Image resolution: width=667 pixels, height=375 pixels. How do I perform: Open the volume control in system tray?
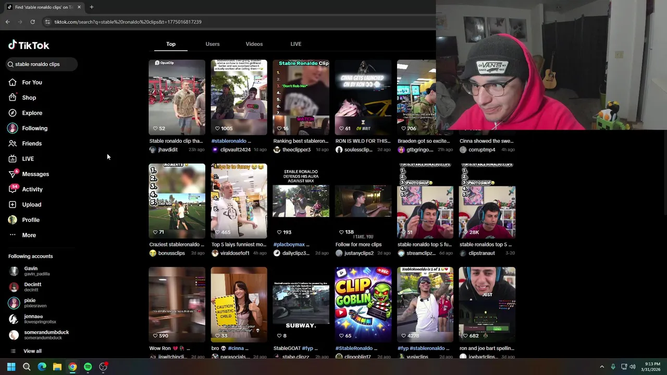633,367
